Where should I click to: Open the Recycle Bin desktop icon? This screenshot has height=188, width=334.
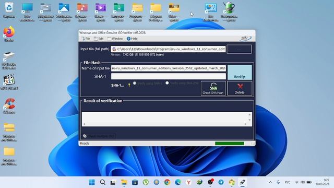click(x=9, y=10)
